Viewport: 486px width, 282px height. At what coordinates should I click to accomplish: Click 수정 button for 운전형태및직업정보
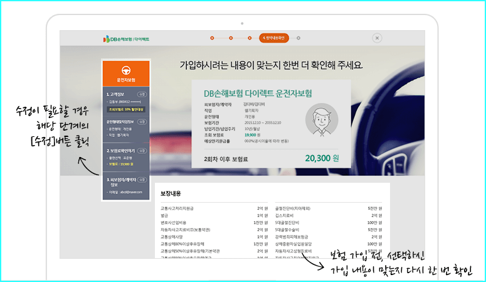(x=142, y=122)
